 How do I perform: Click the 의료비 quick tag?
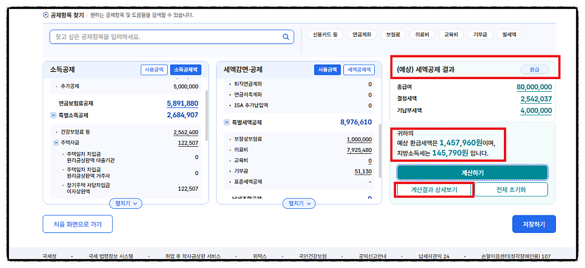pyautogui.click(x=422, y=34)
